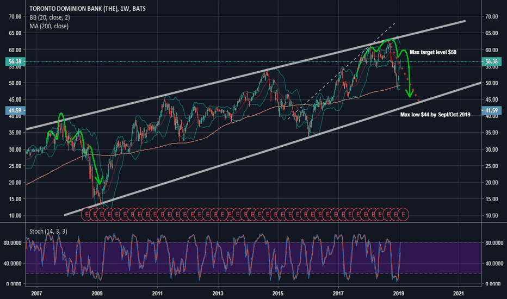This screenshot has width=507, height=299.
Task: Click the 2013 label on the time axis
Action: click(218, 293)
